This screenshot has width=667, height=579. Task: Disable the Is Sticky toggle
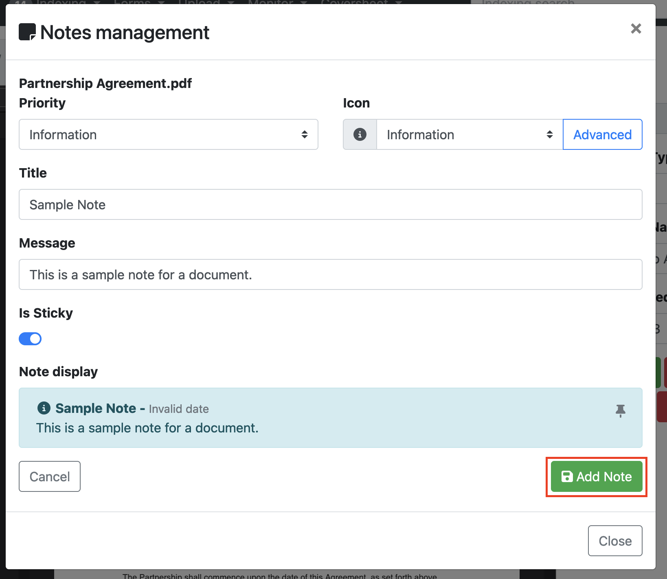(30, 339)
